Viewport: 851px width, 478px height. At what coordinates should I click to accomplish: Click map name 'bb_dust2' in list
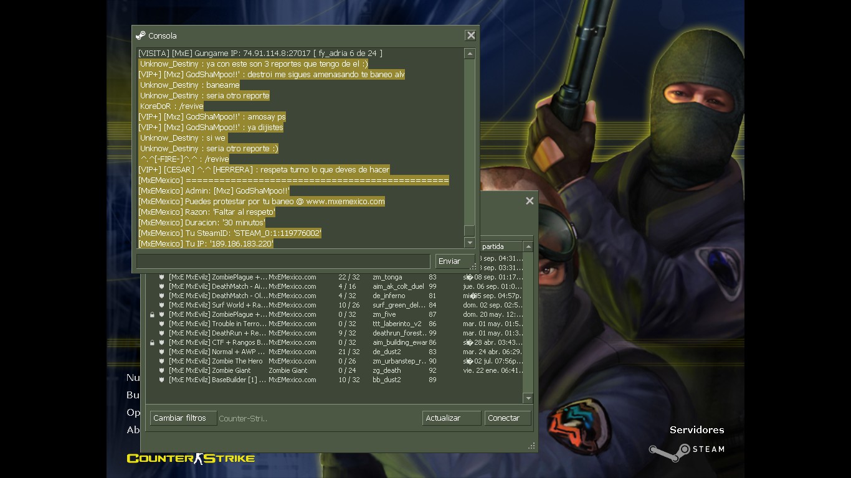(x=386, y=380)
